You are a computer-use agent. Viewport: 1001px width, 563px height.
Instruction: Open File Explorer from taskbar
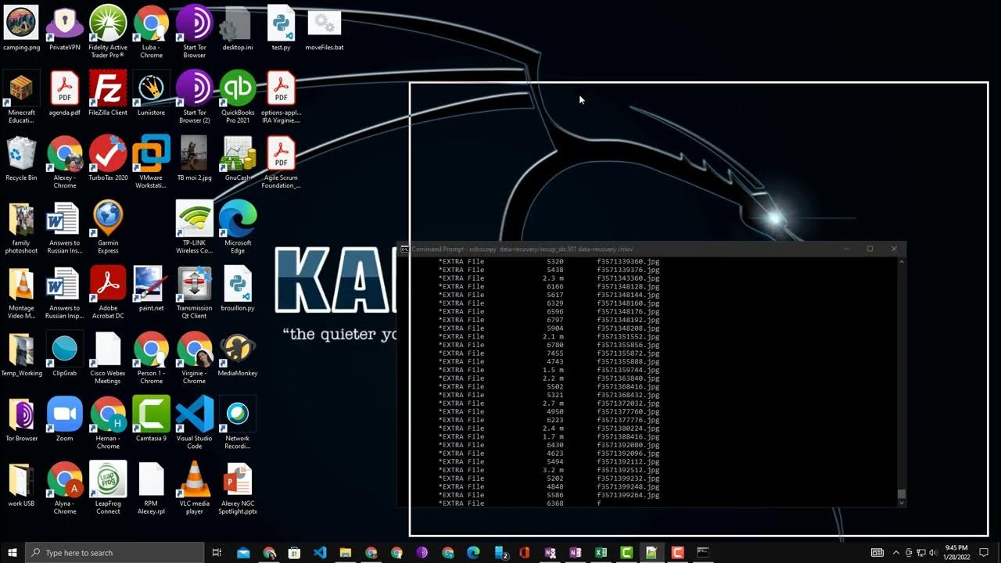[345, 552]
